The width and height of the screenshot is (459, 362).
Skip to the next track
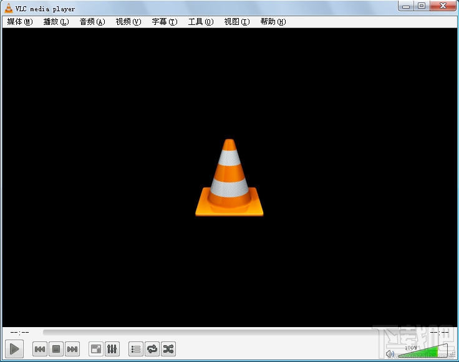[72, 349]
